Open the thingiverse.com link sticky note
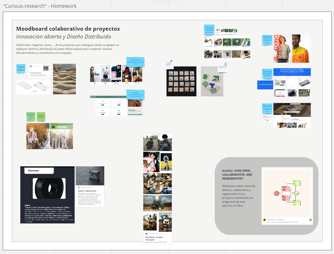334x254 pixels. click(x=267, y=73)
